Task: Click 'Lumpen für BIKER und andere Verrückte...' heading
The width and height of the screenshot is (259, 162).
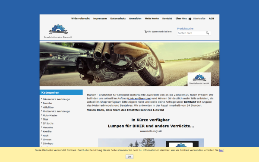Action: 151,126
